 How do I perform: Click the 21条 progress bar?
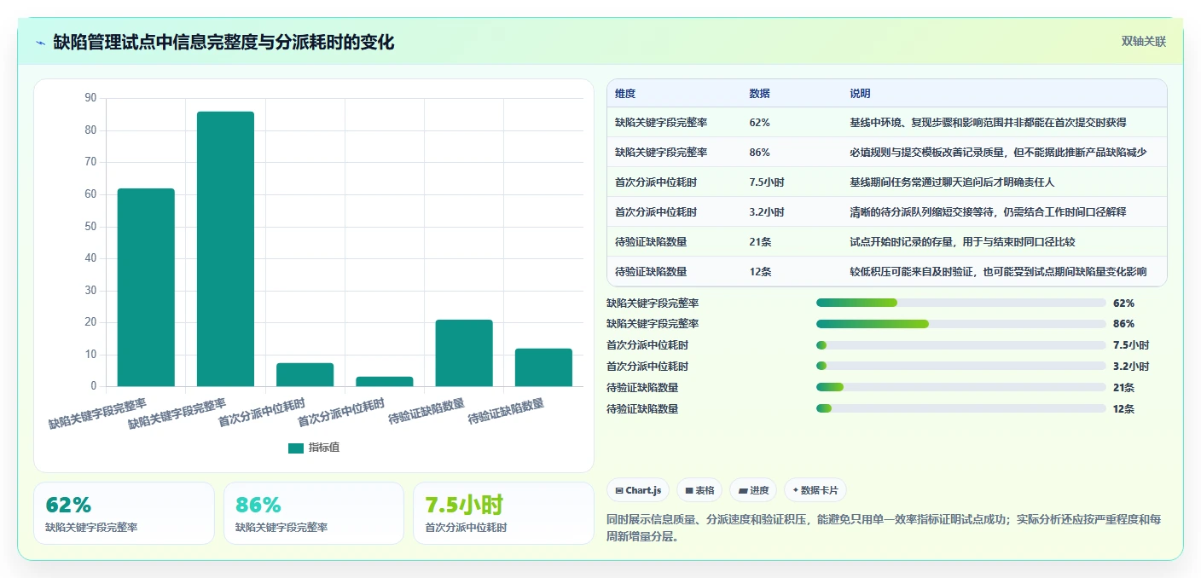960,388
